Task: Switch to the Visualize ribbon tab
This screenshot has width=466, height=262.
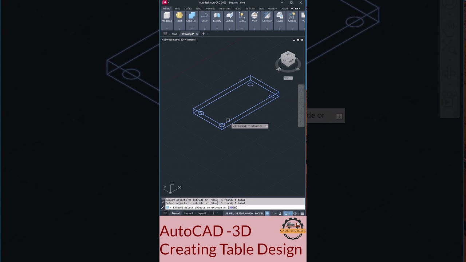Action: (x=211, y=8)
